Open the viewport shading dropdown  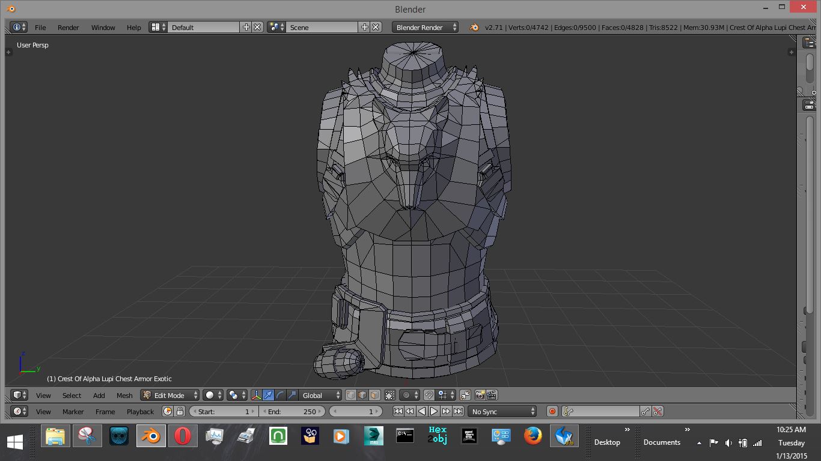(213, 395)
